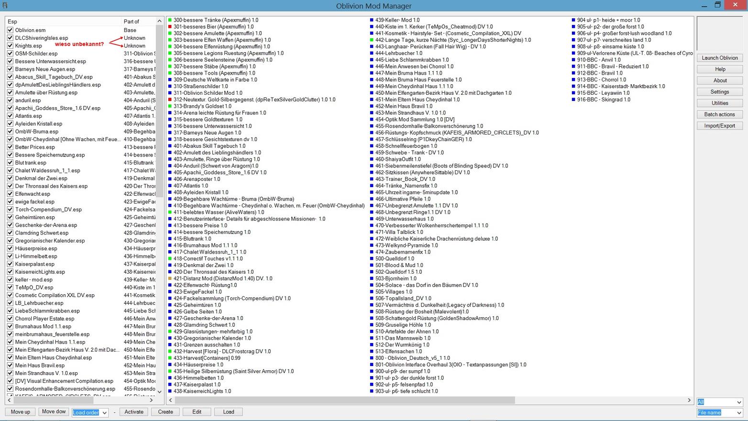Click the orange square icon beside 421-Distanz Mod

170,278
